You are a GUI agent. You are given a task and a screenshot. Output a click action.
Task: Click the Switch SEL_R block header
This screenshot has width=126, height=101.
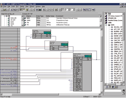point(59,44)
